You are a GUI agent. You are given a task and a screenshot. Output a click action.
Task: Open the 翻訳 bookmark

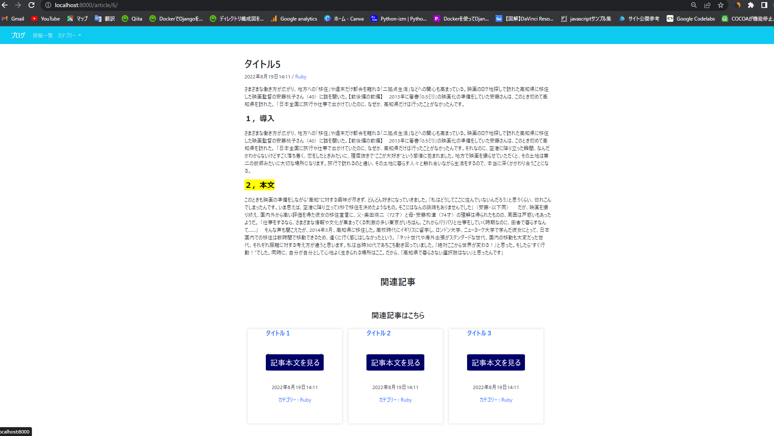(x=105, y=18)
